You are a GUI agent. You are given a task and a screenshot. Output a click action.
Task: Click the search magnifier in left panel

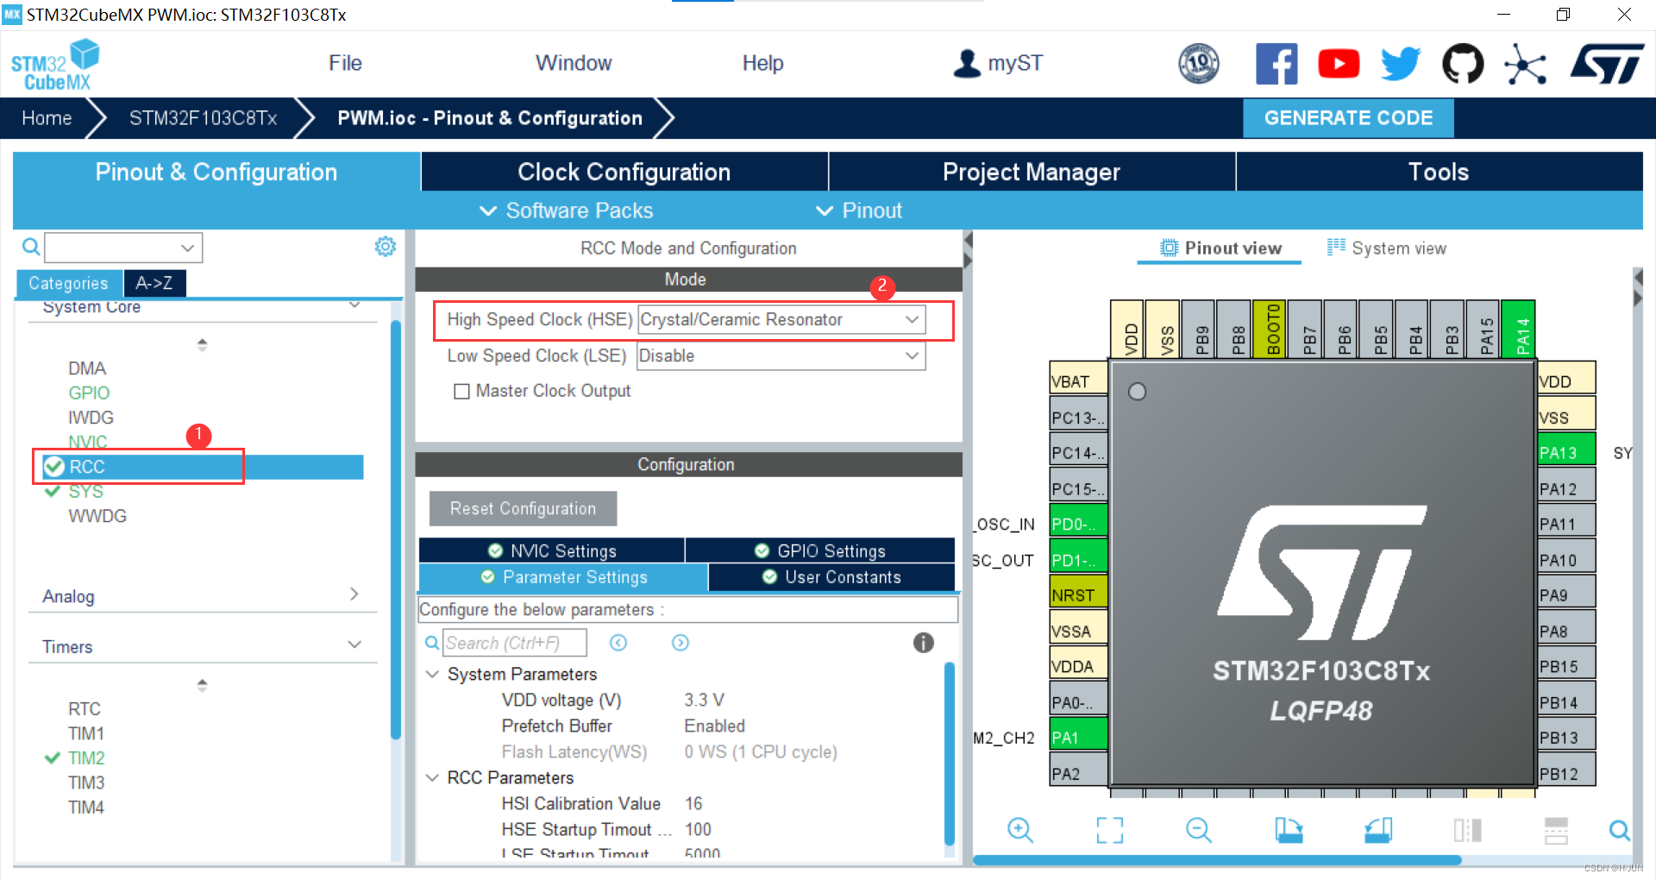point(31,248)
